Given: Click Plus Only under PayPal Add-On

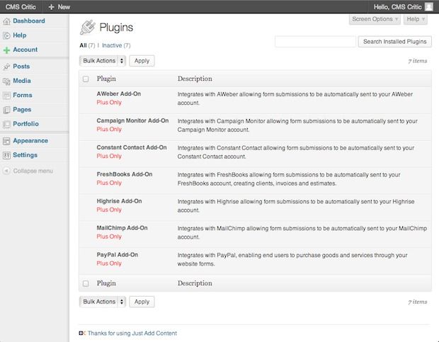Looking at the screenshot, I should 109,263.
